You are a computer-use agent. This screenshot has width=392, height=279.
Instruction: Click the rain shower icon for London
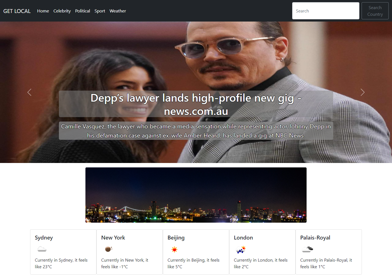(241, 249)
